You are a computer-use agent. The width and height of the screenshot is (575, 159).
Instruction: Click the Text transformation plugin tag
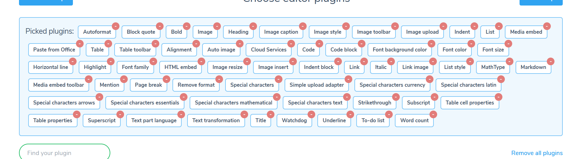pos(216,120)
